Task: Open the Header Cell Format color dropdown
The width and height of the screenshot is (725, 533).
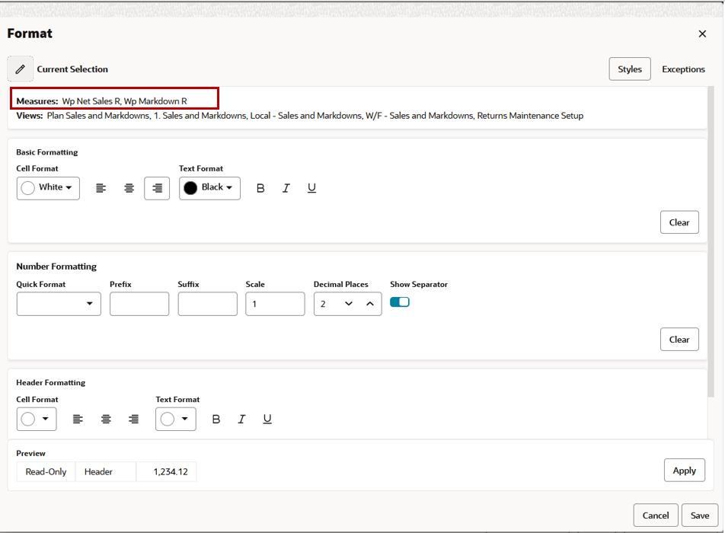Action: (x=37, y=420)
